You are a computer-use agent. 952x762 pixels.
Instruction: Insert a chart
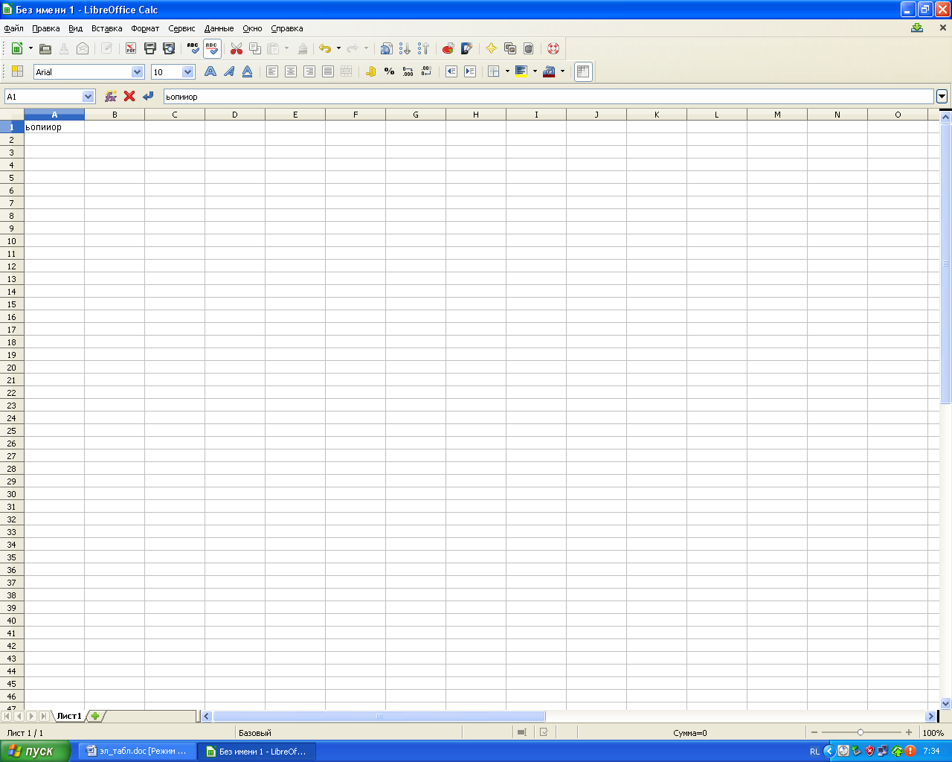tap(448, 48)
